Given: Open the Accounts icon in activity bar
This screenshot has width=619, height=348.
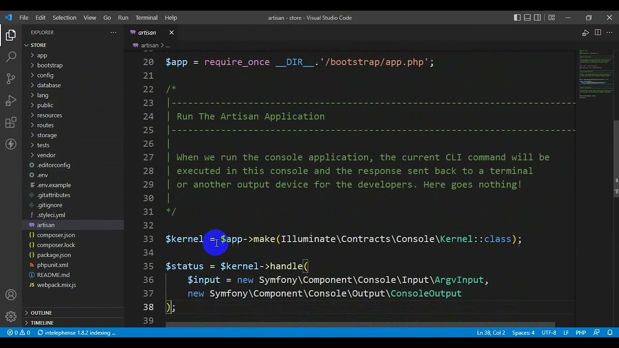Looking at the screenshot, I should (11, 295).
